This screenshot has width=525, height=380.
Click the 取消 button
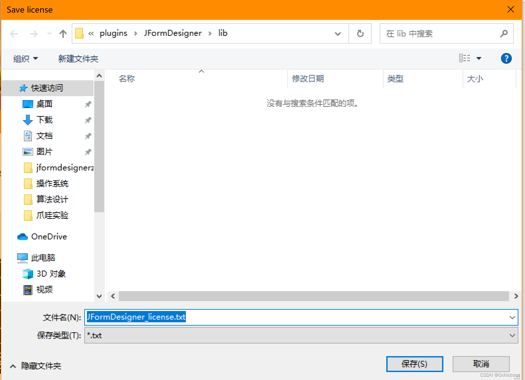point(481,364)
